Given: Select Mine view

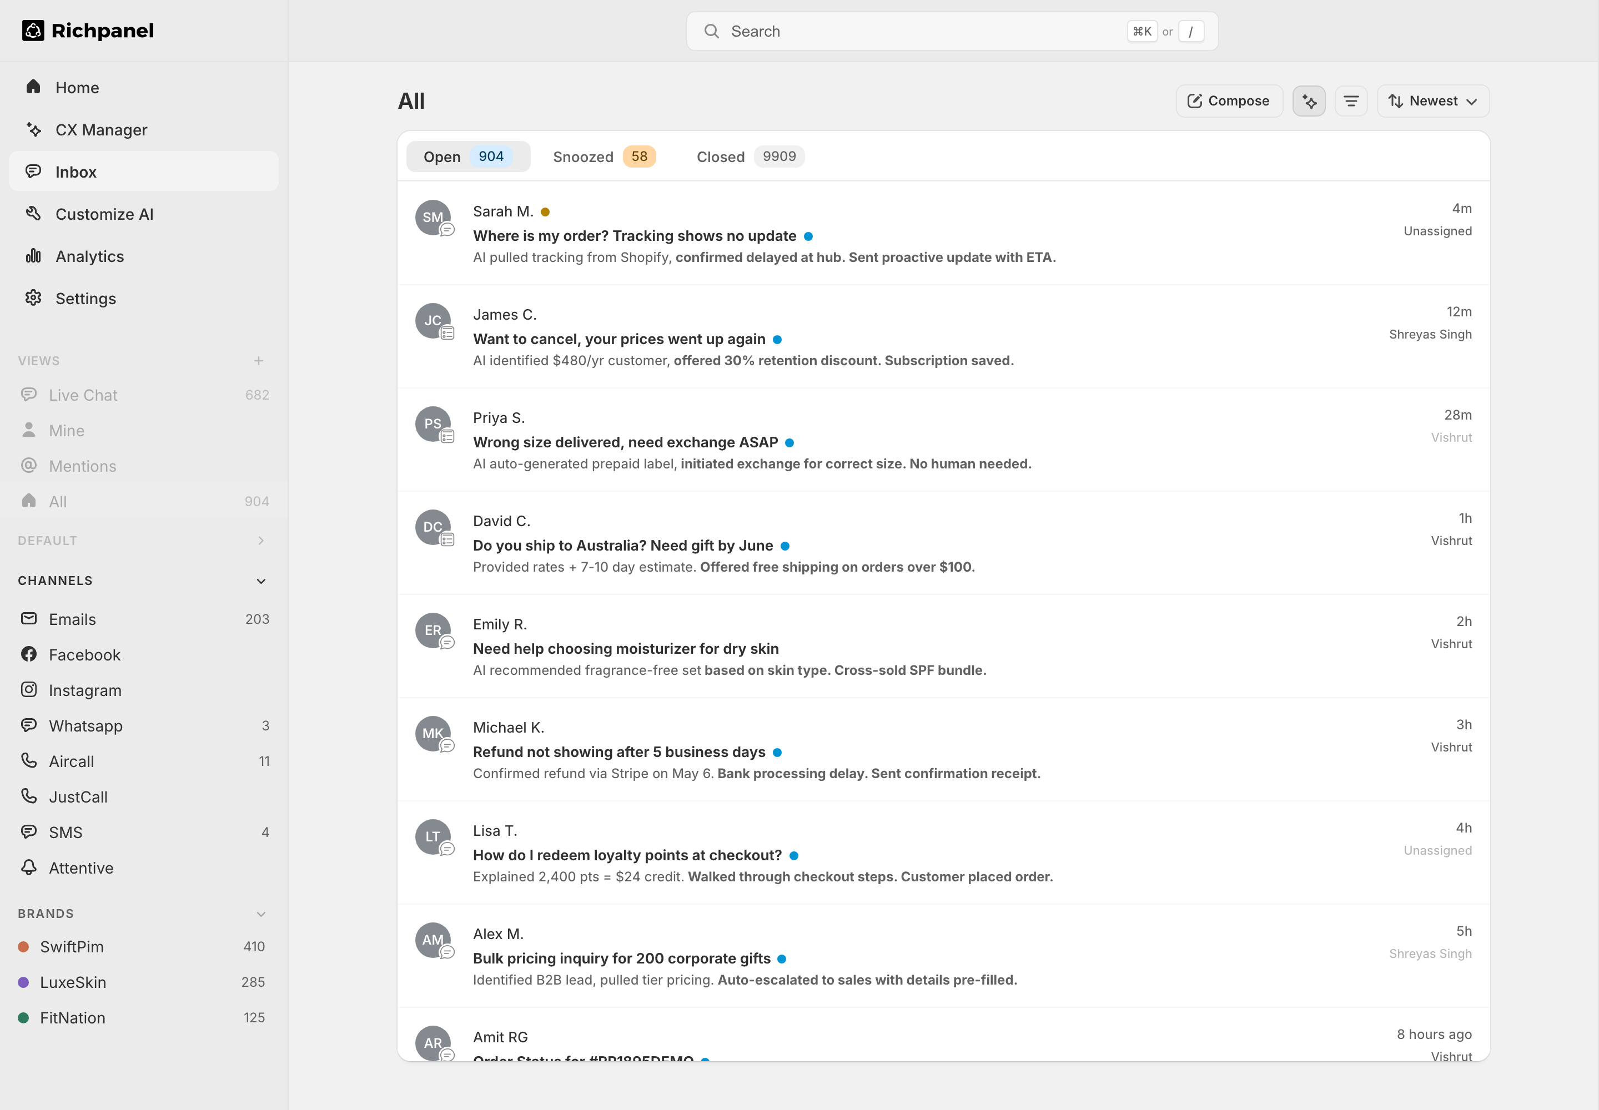Looking at the screenshot, I should [x=143, y=431].
